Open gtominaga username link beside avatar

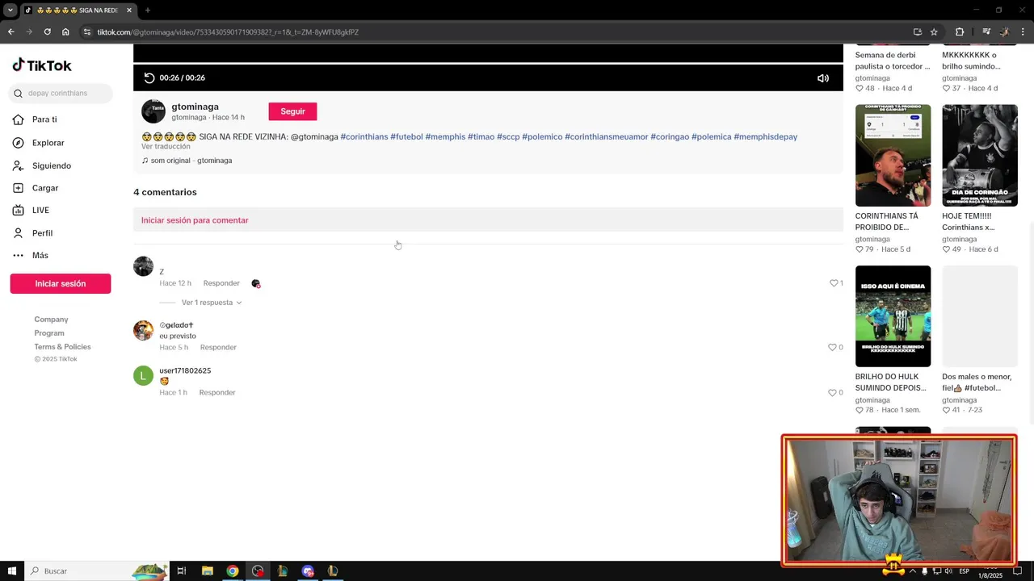coord(195,107)
